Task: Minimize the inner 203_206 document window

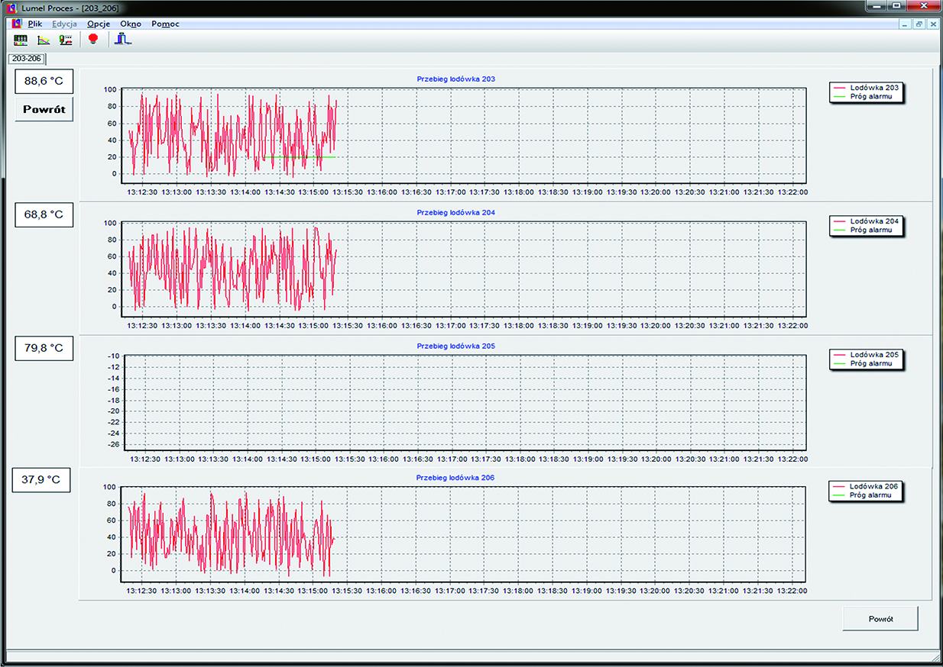Action: (906, 24)
